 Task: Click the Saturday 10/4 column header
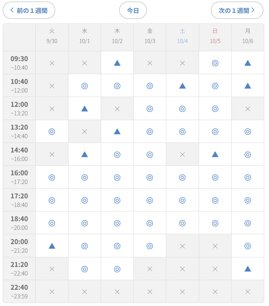click(x=182, y=36)
